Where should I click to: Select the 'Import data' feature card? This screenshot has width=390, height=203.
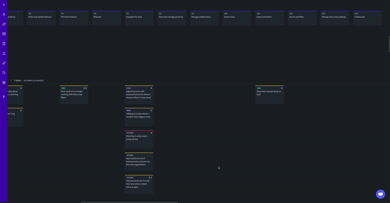pos(237,18)
